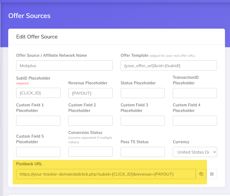
Task: Focus the Pass TS Status field
Action: [x=142, y=152]
